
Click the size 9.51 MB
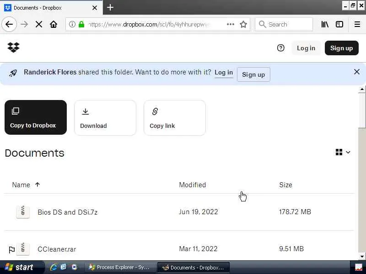291,249
